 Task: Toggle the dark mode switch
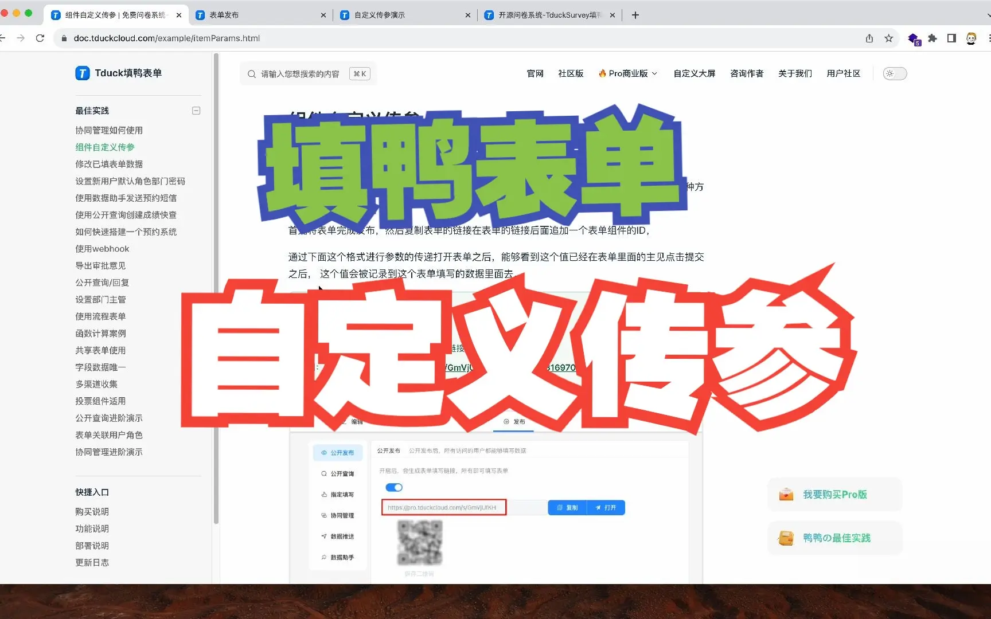895,73
